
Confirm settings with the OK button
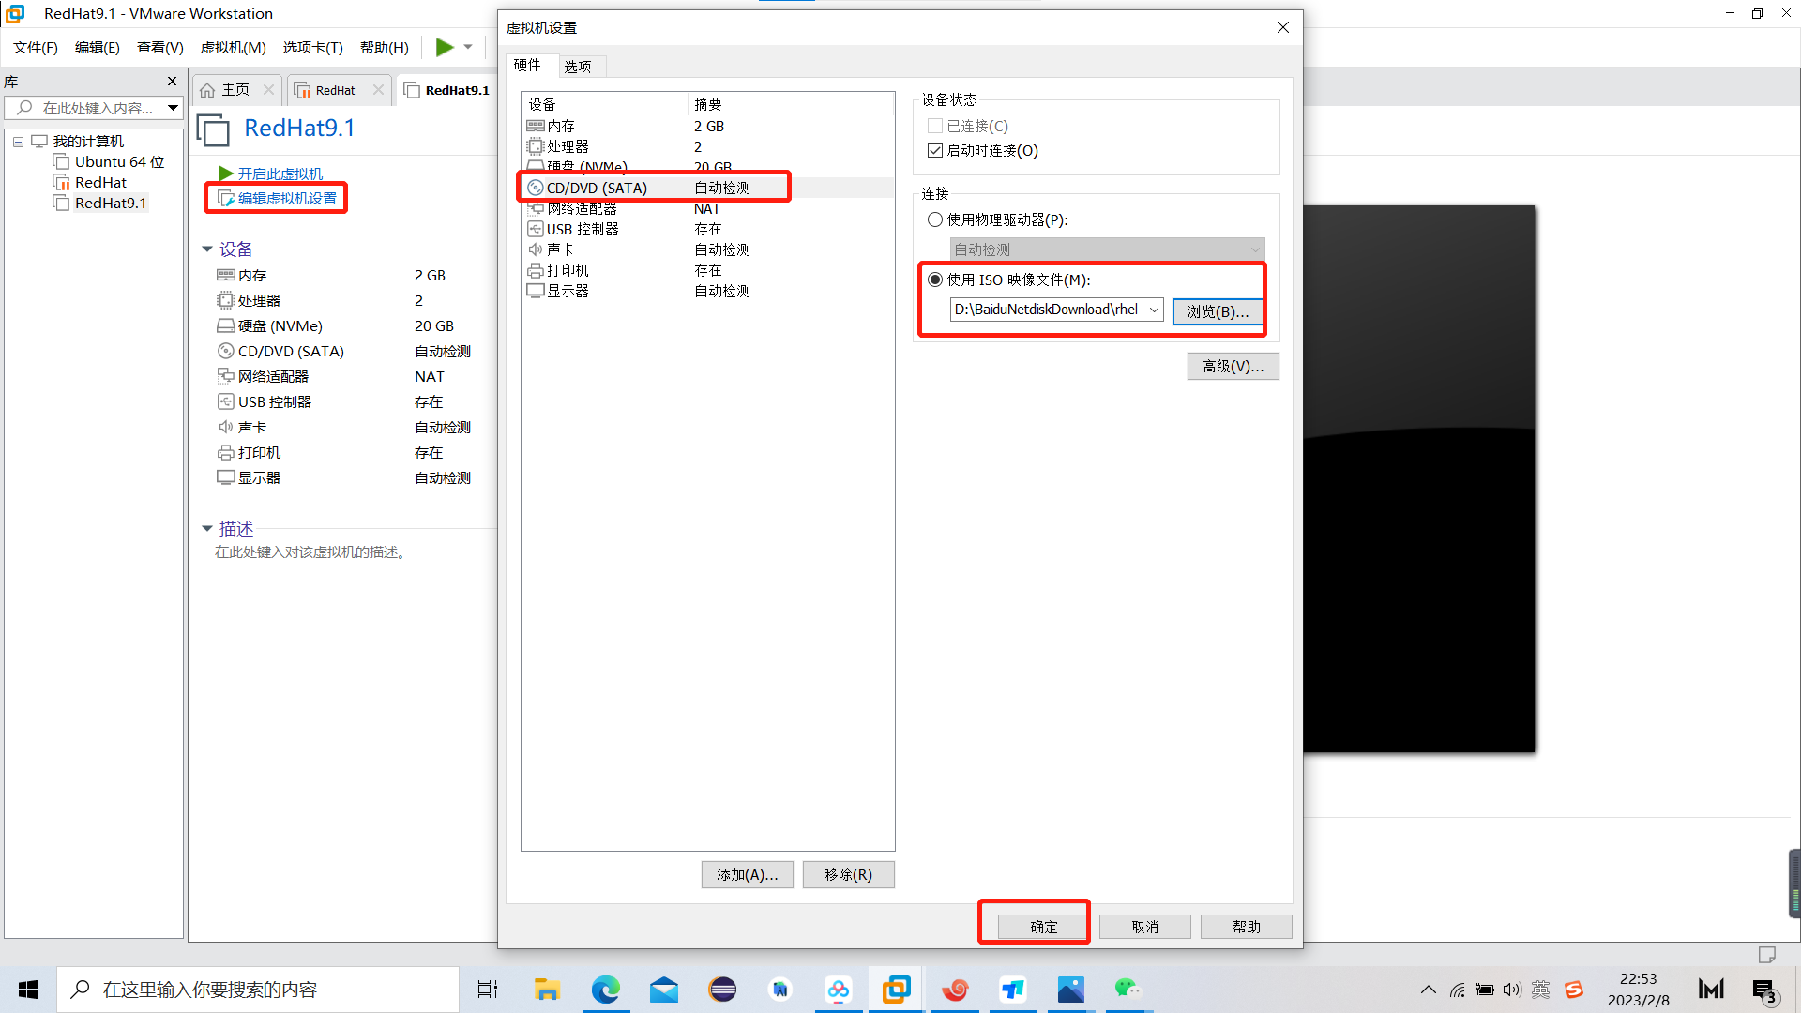(1043, 927)
